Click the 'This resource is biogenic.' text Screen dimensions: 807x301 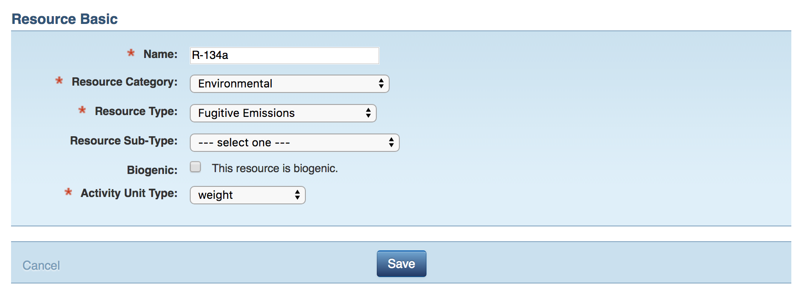click(275, 168)
